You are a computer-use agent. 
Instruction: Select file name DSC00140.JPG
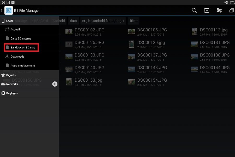pyautogui.click(x=90, y=68)
